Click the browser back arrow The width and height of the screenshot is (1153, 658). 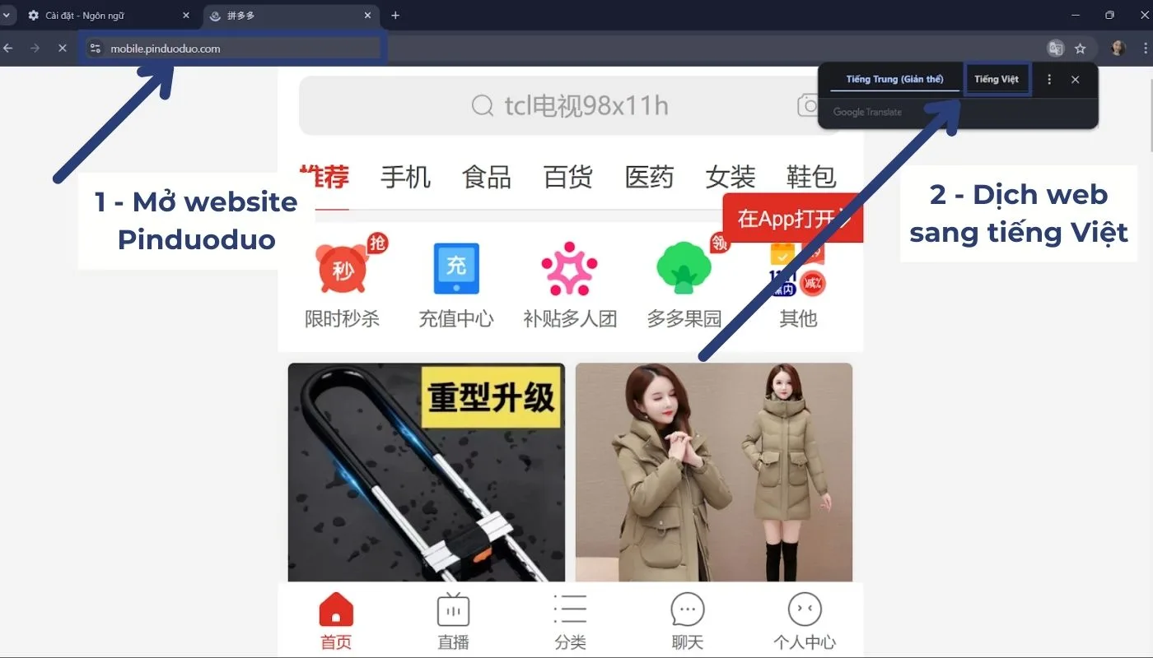[x=8, y=49]
